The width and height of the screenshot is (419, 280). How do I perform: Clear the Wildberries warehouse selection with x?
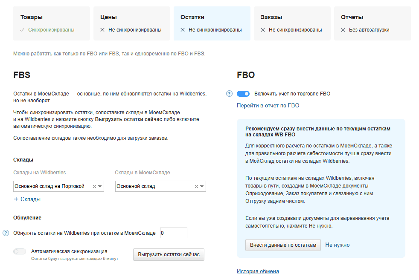[94, 186]
